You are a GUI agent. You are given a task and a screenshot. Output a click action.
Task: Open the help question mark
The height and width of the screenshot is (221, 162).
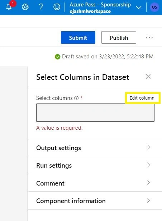(41, 7)
